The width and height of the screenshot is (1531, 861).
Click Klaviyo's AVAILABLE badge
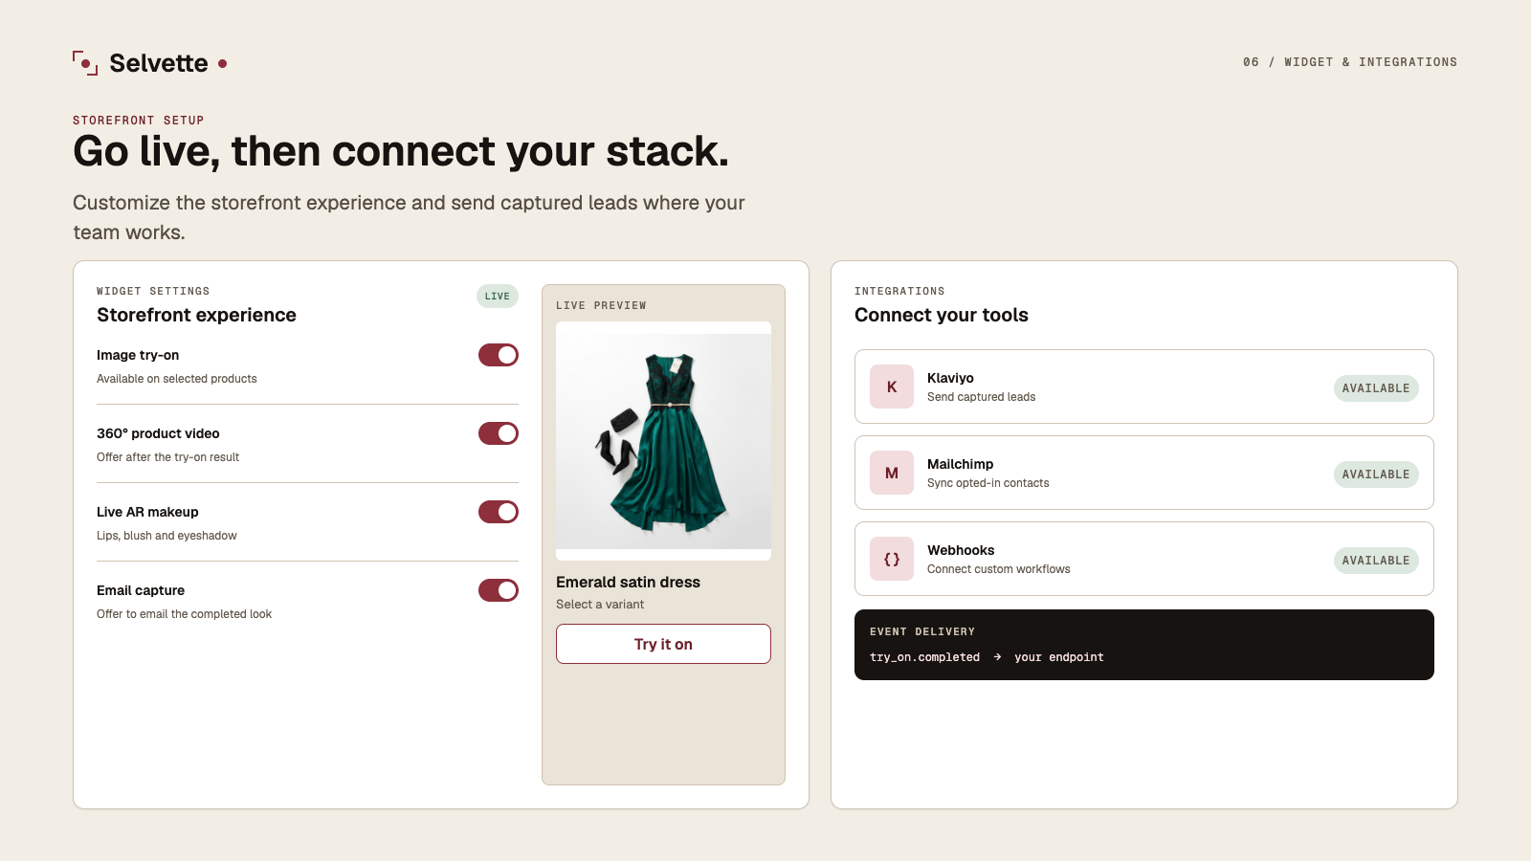point(1376,388)
